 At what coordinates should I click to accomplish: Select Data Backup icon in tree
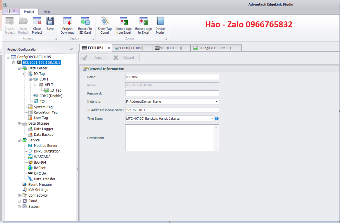point(30,135)
